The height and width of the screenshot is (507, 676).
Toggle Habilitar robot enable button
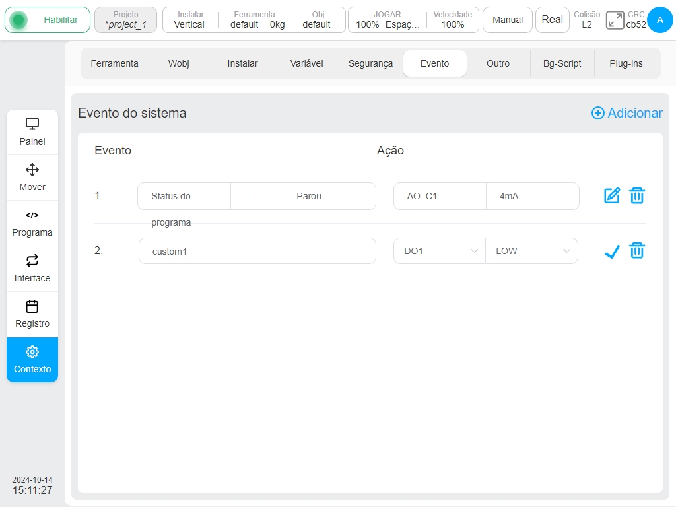pos(48,20)
